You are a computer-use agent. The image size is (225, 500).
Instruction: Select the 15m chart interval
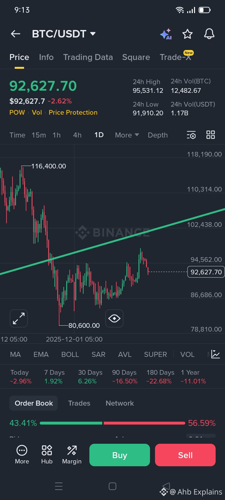click(39, 135)
